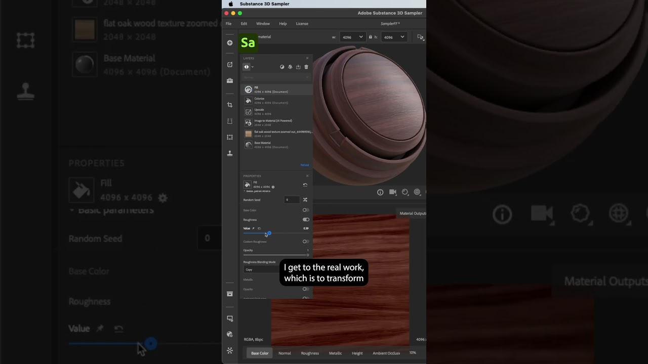Click the add layer icon in Layers

[x=247, y=67]
